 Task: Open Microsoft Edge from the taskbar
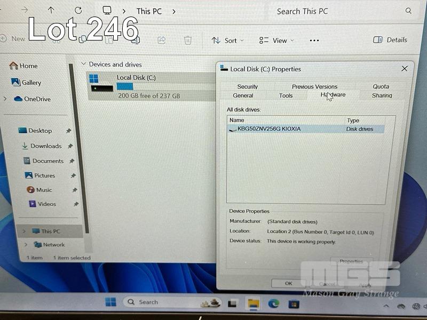273,303
